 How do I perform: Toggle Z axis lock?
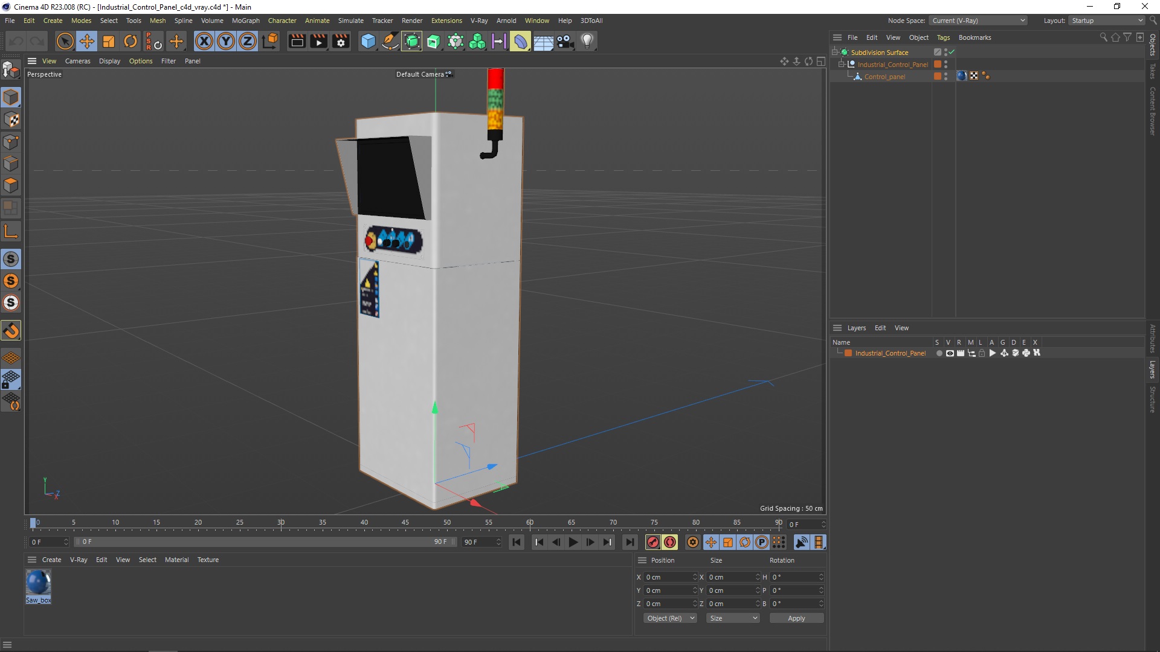tap(248, 41)
